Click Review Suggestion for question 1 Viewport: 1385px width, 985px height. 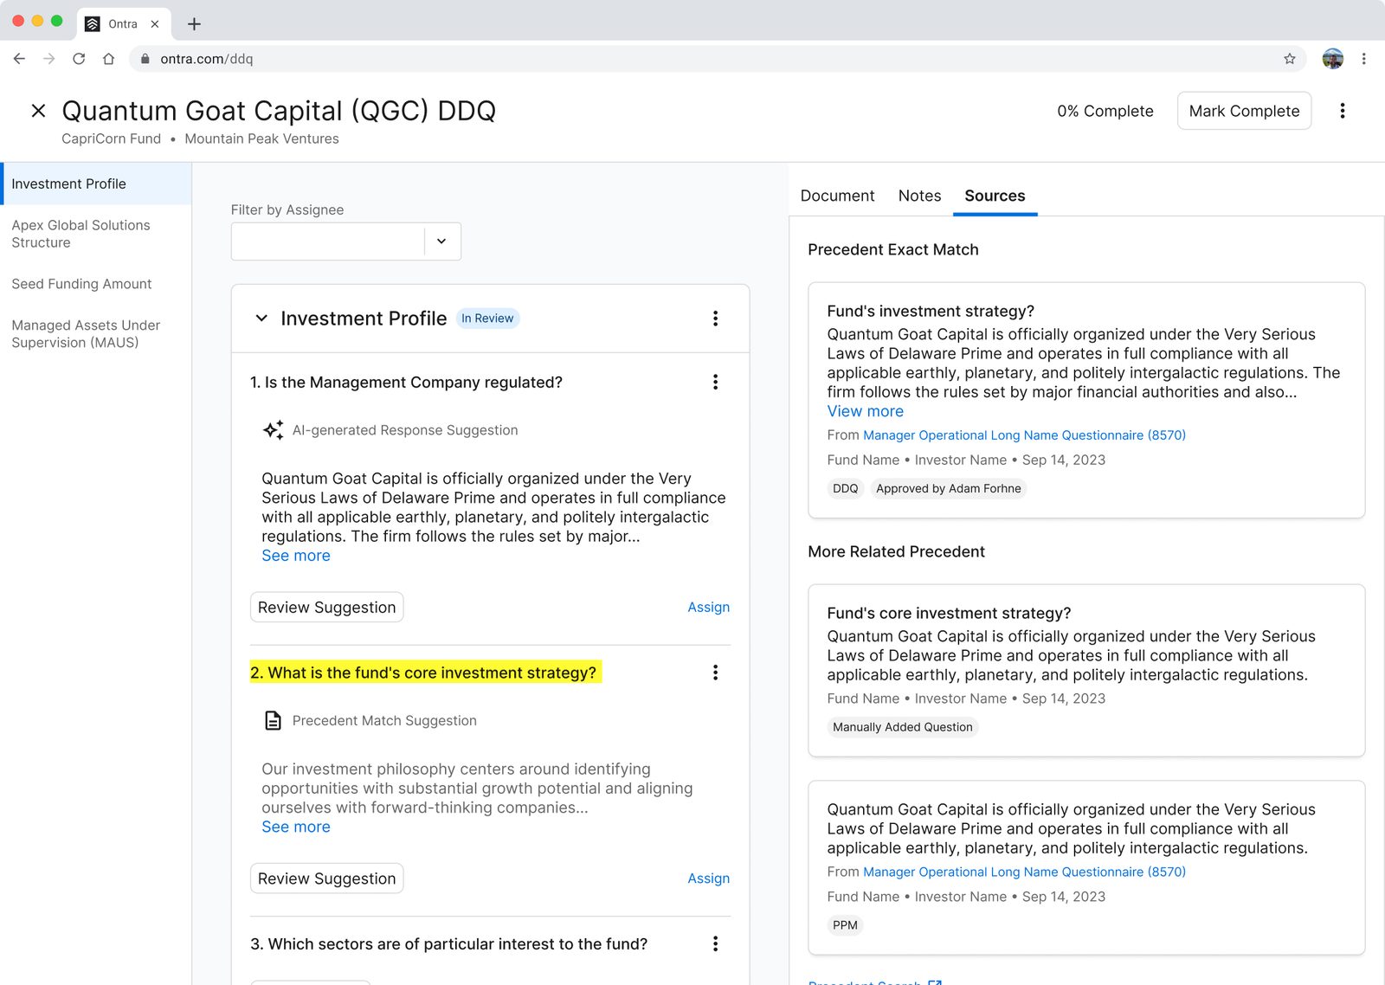326,608
